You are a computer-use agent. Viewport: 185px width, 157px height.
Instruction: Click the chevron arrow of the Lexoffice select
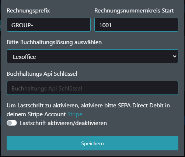[x=175, y=56]
